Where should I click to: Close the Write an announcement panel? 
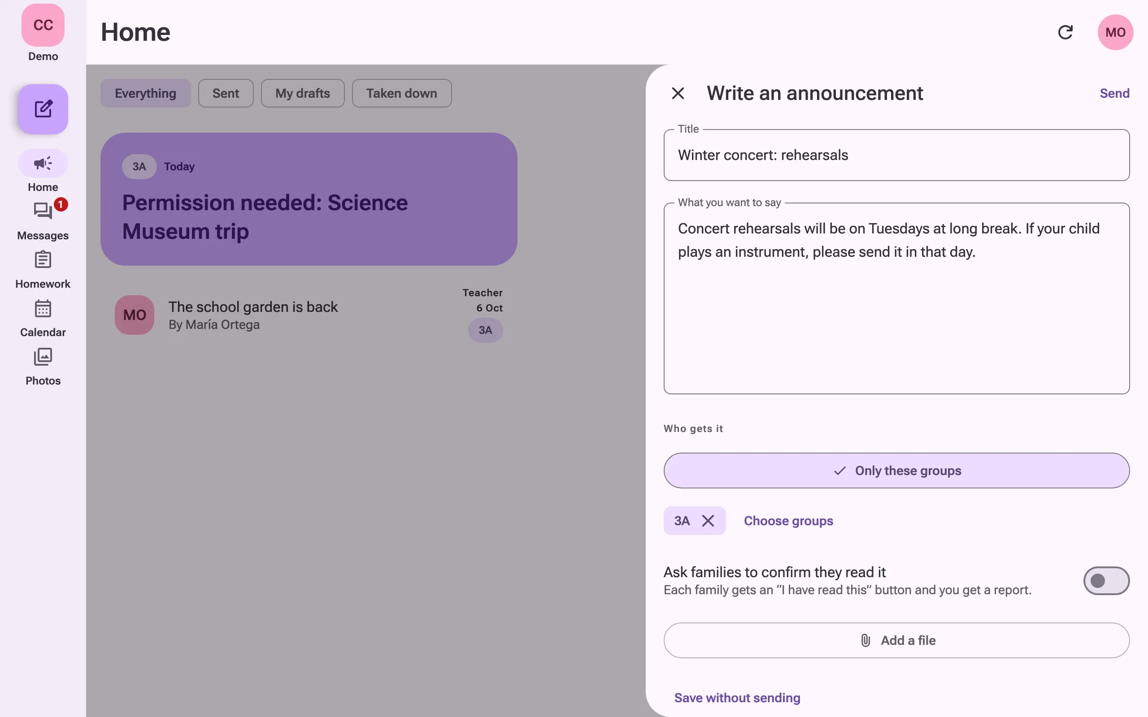click(678, 93)
